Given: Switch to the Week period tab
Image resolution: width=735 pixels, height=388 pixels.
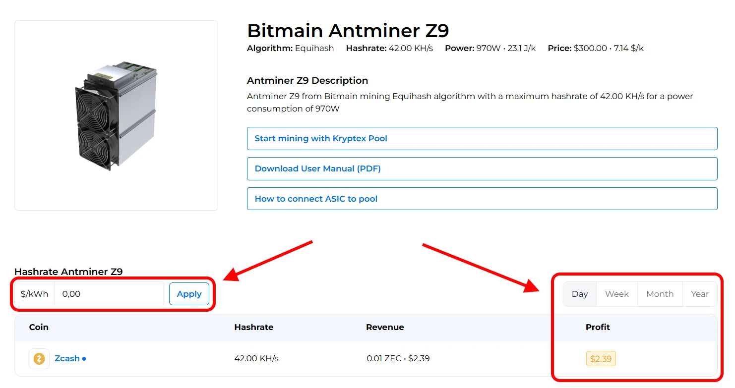Looking at the screenshot, I should point(616,294).
